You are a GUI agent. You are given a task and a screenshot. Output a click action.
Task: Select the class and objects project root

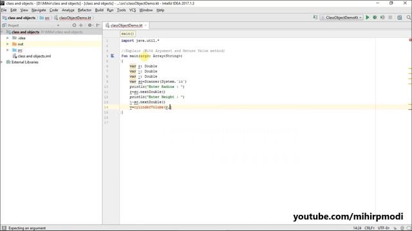(x=25, y=32)
